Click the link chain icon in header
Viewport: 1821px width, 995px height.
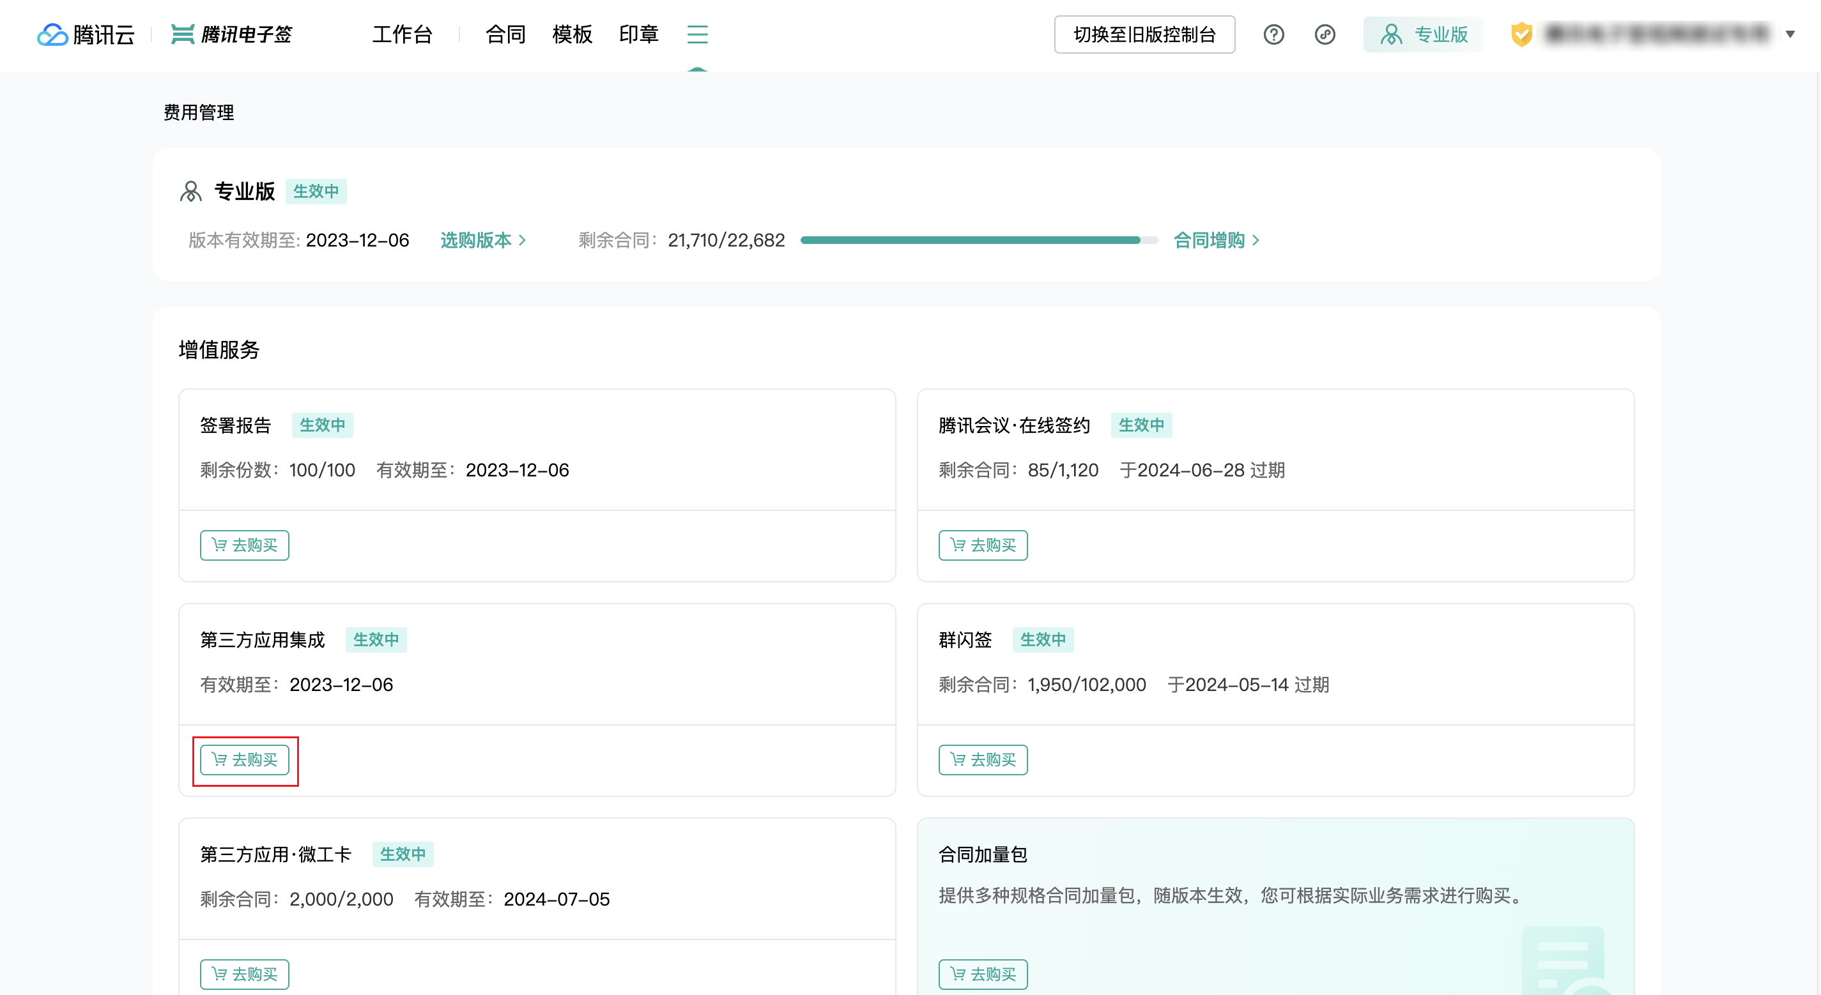1325,34
